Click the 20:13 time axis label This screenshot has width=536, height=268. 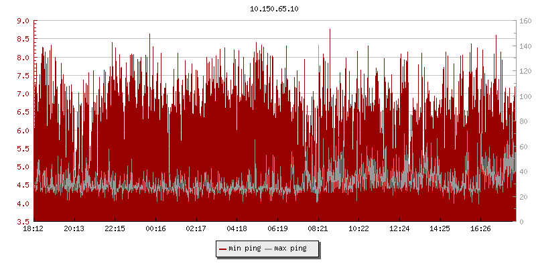(74, 228)
